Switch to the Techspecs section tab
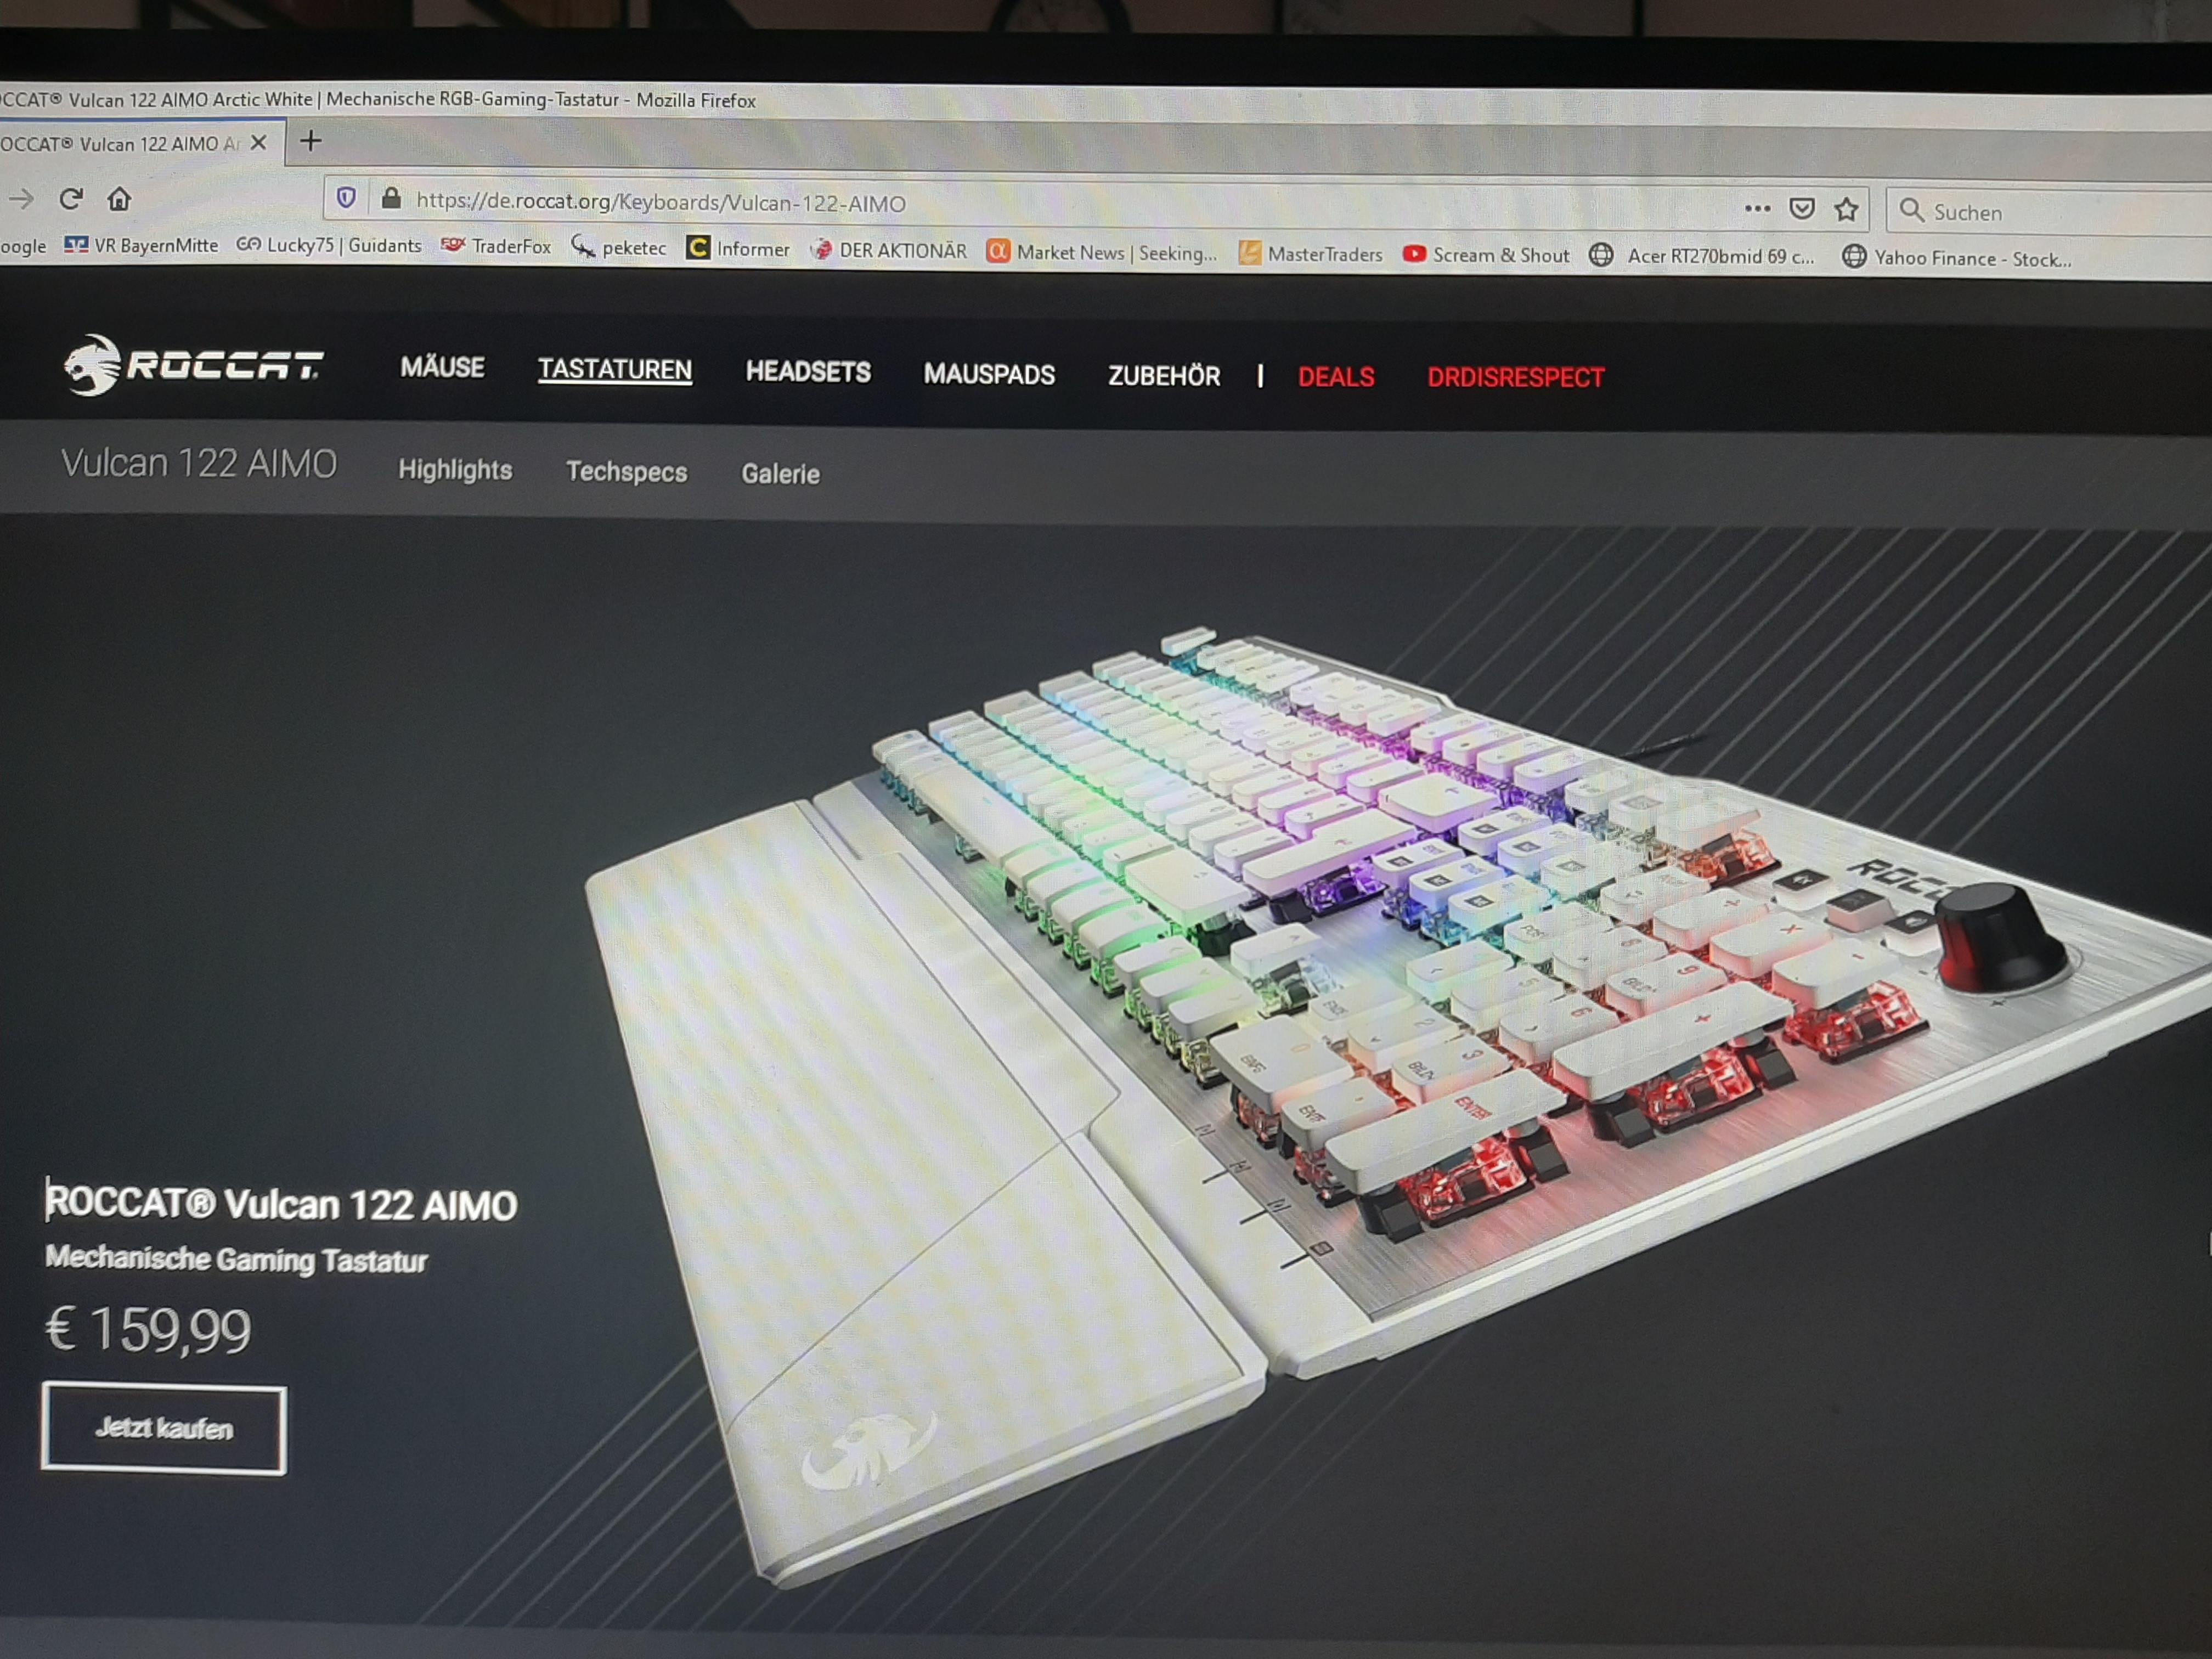Screen dimensions: 2212x1659 [x=626, y=472]
